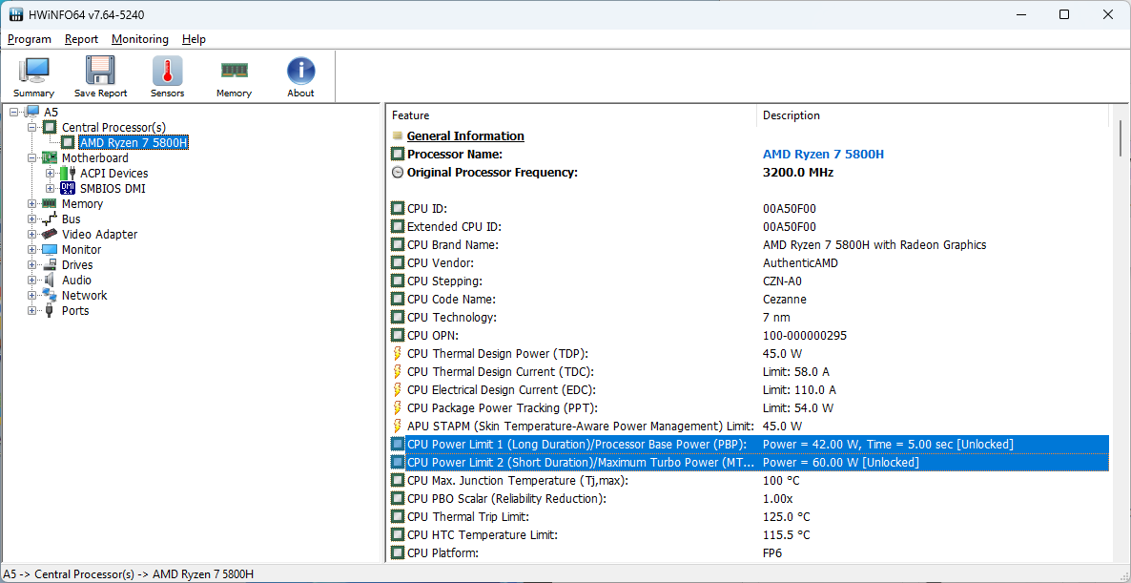This screenshot has width=1131, height=583.
Task: Expand the Bus tree node
Action: 31,219
